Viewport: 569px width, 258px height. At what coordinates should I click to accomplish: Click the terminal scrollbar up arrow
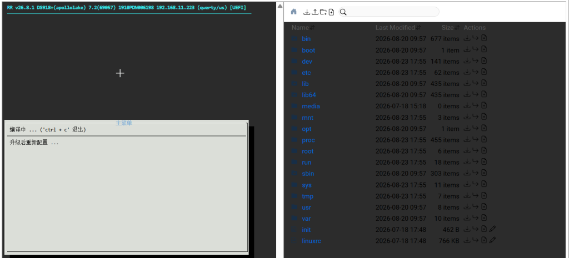tap(280, 6)
